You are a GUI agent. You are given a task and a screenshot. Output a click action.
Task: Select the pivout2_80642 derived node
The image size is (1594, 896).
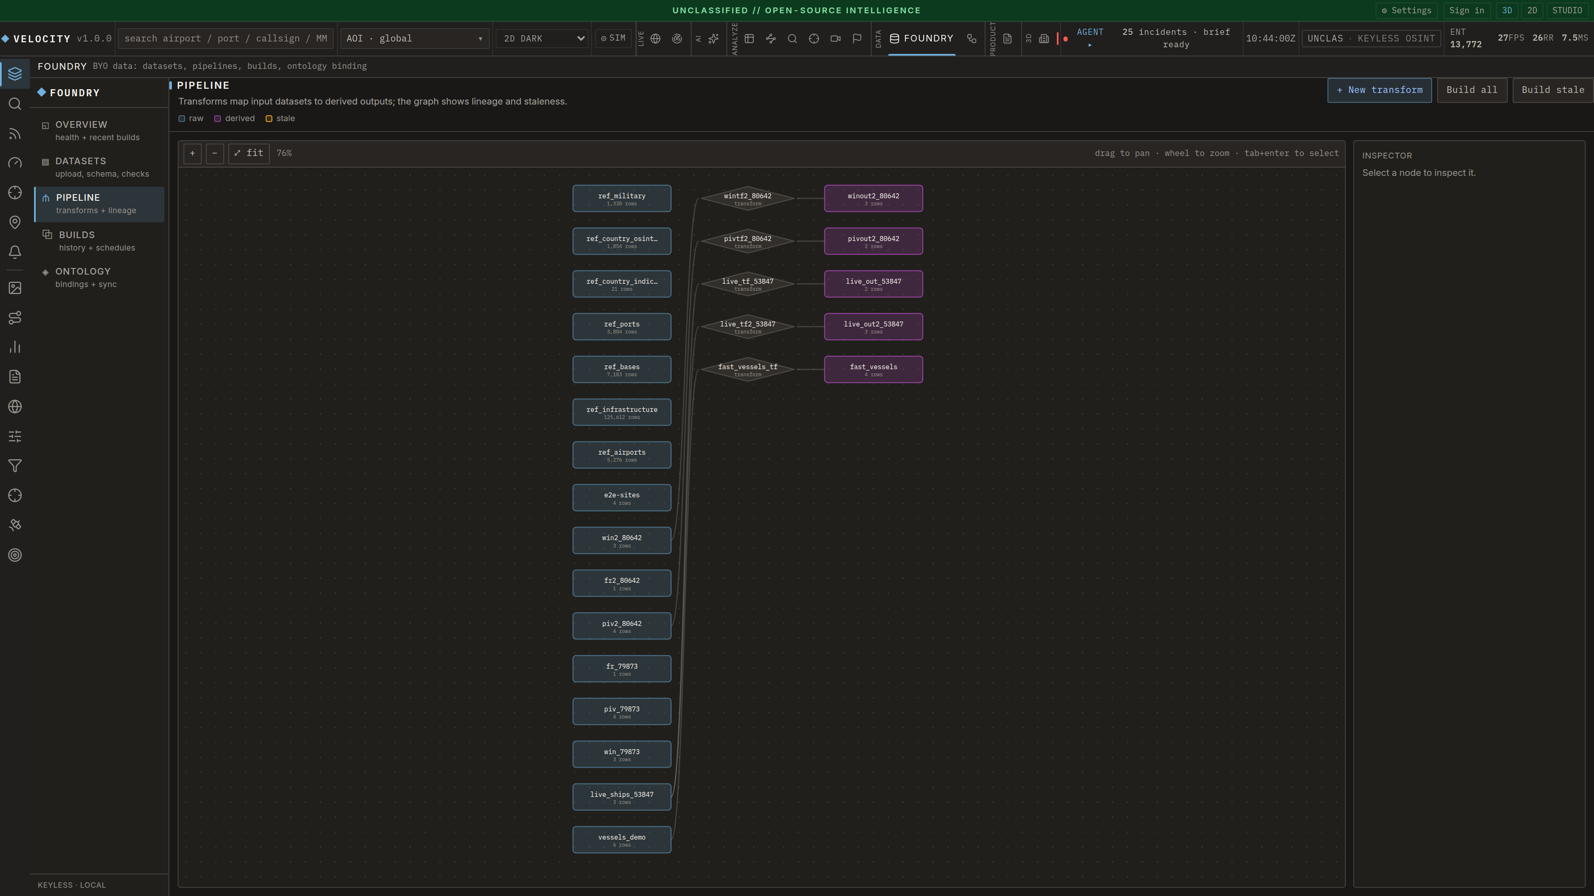coord(873,241)
